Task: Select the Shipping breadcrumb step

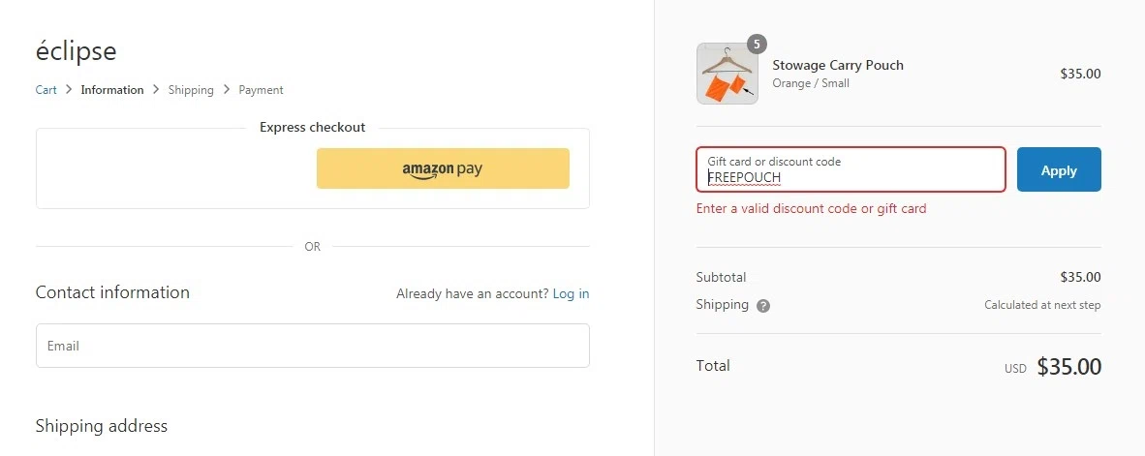Action: coord(191,90)
